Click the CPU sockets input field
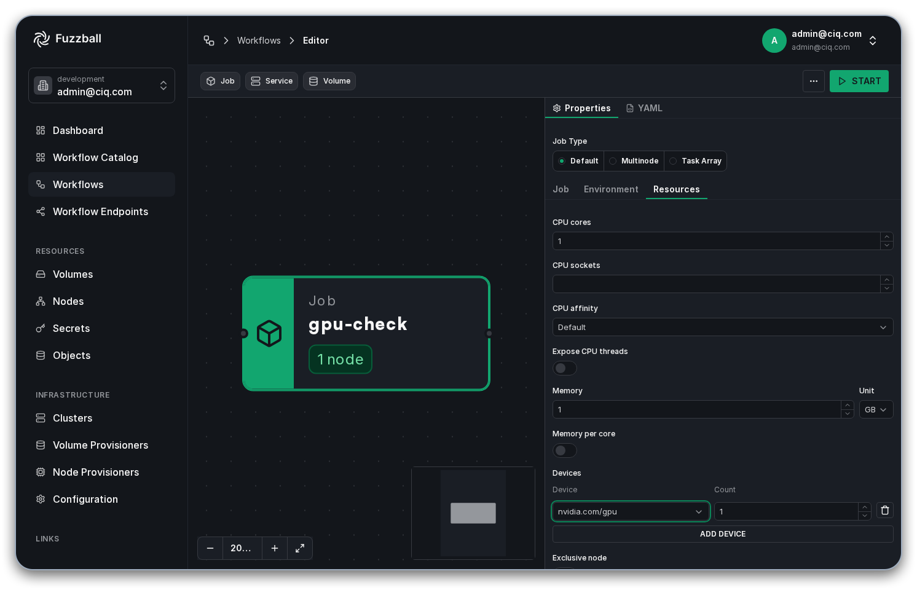917x590 pixels. (717, 284)
